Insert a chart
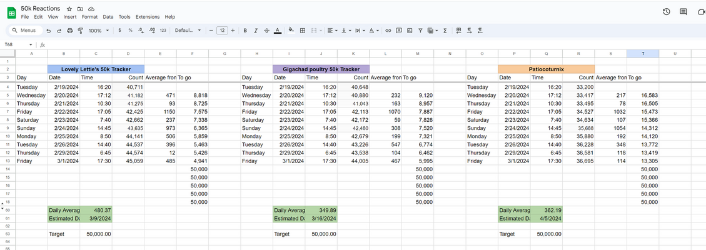The height and width of the screenshot is (250, 706). [x=410, y=31]
